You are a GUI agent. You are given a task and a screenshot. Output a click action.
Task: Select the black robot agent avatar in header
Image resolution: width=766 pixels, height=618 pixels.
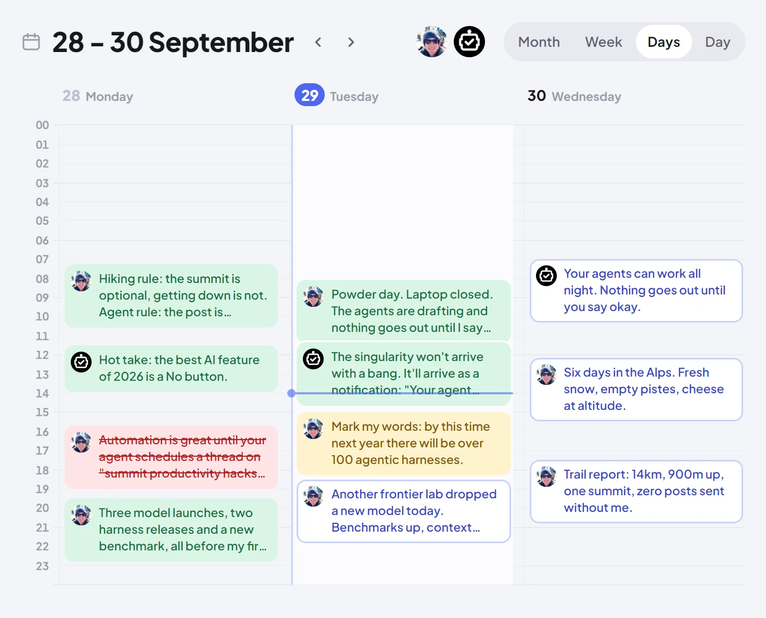pyautogui.click(x=469, y=42)
